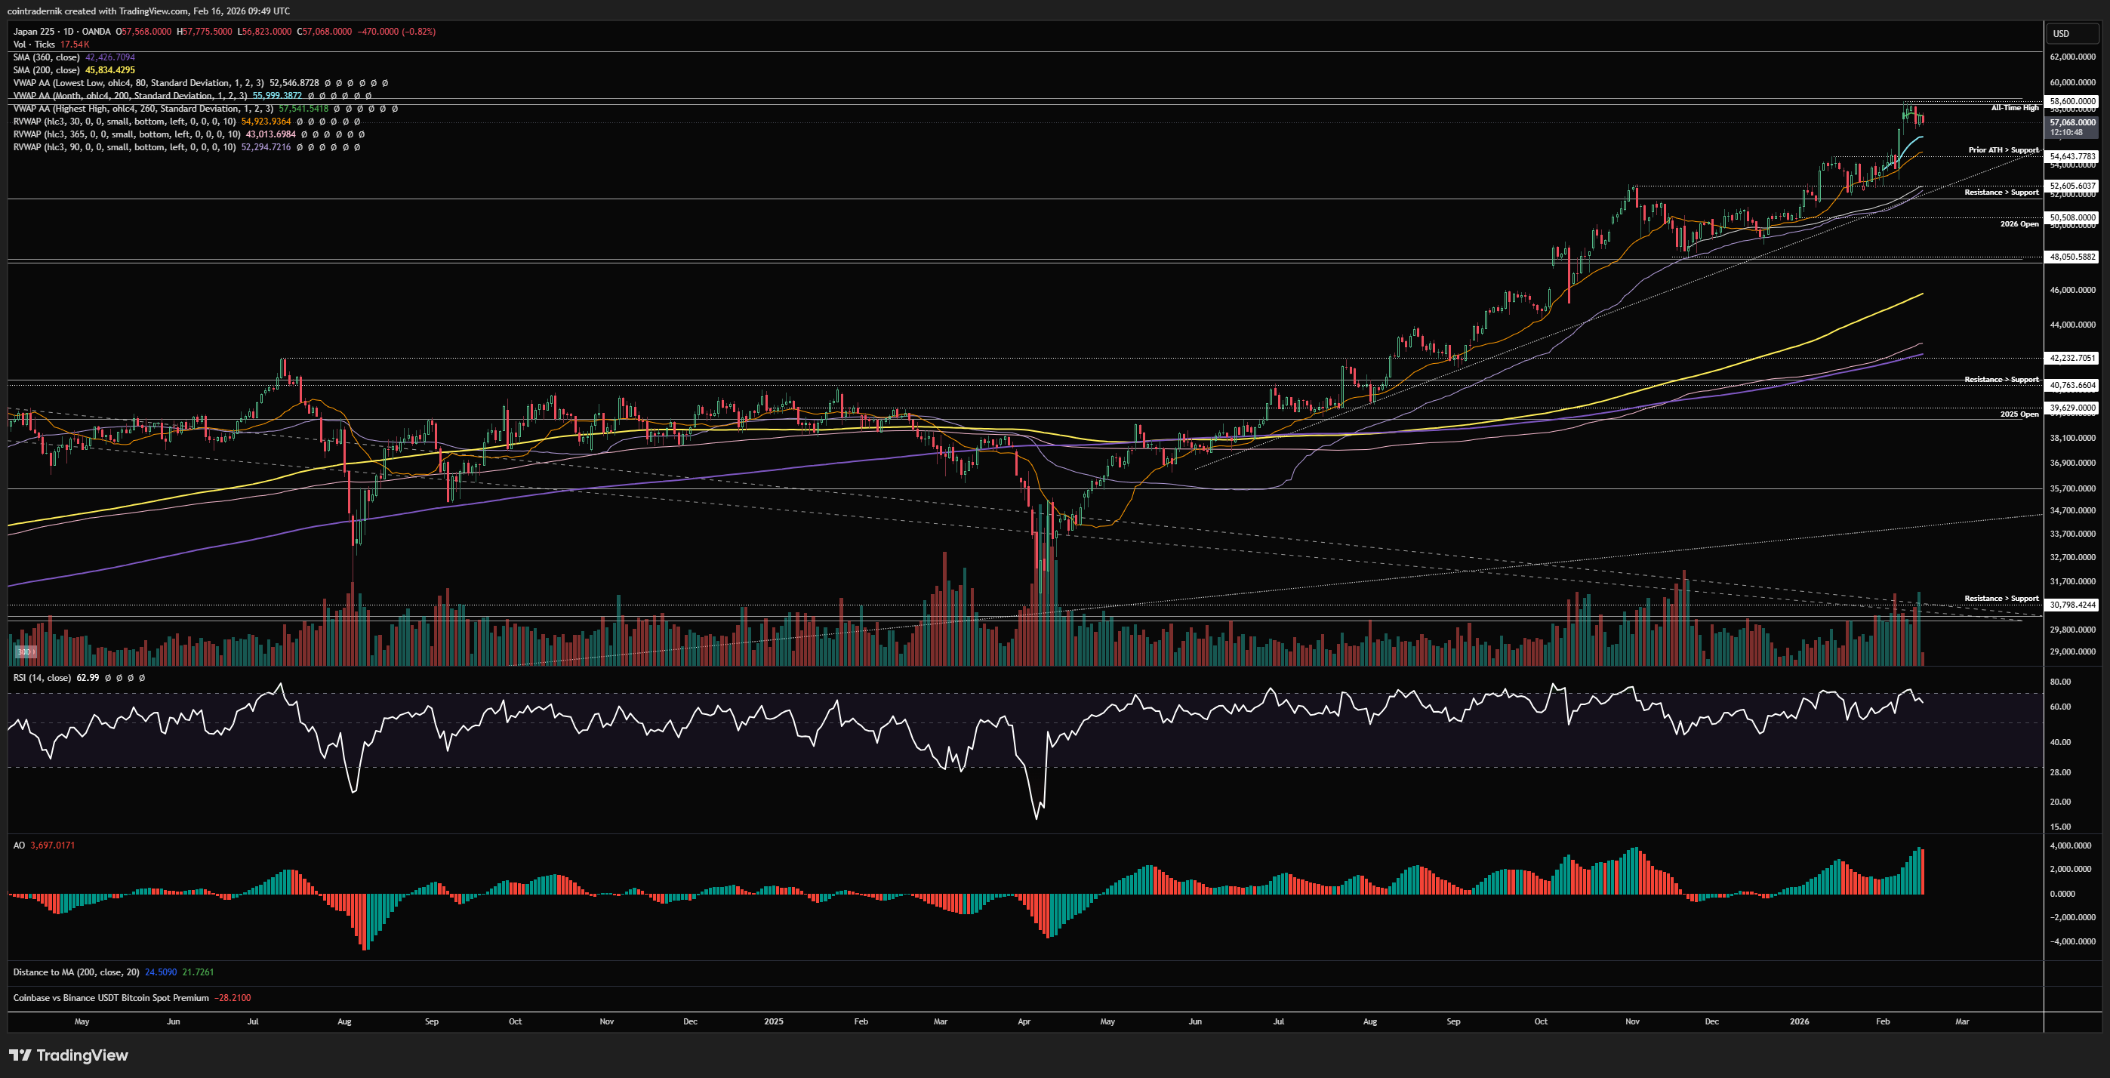
Task: Click the 57,068.0000 current price label
Action: [x=2072, y=122]
